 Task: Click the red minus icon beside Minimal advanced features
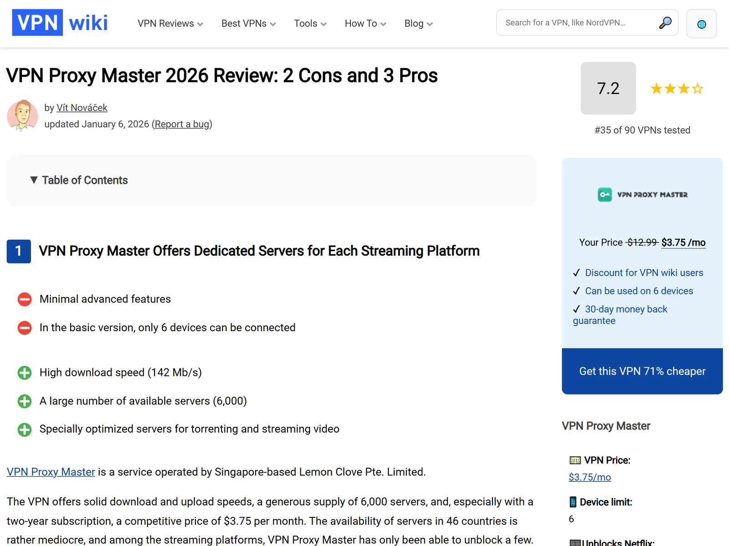coord(25,299)
